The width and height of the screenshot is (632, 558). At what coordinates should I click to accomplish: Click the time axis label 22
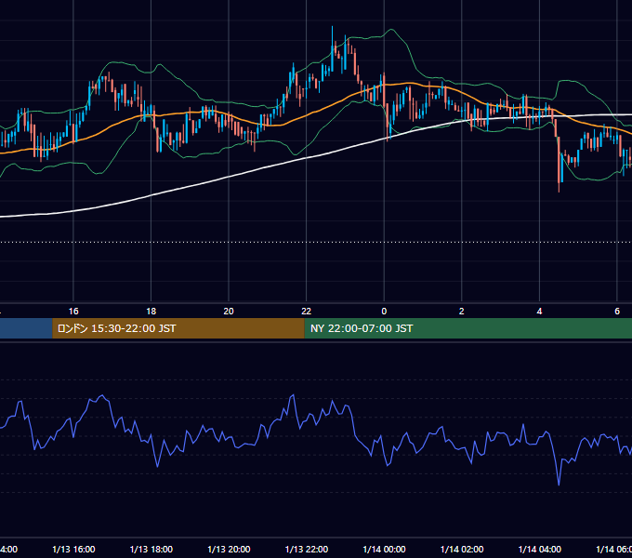307,312
